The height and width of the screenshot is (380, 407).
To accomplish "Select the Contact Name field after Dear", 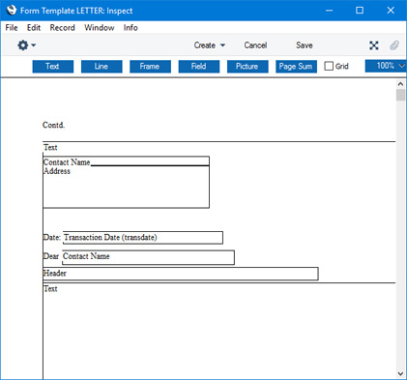I will pos(148,257).
